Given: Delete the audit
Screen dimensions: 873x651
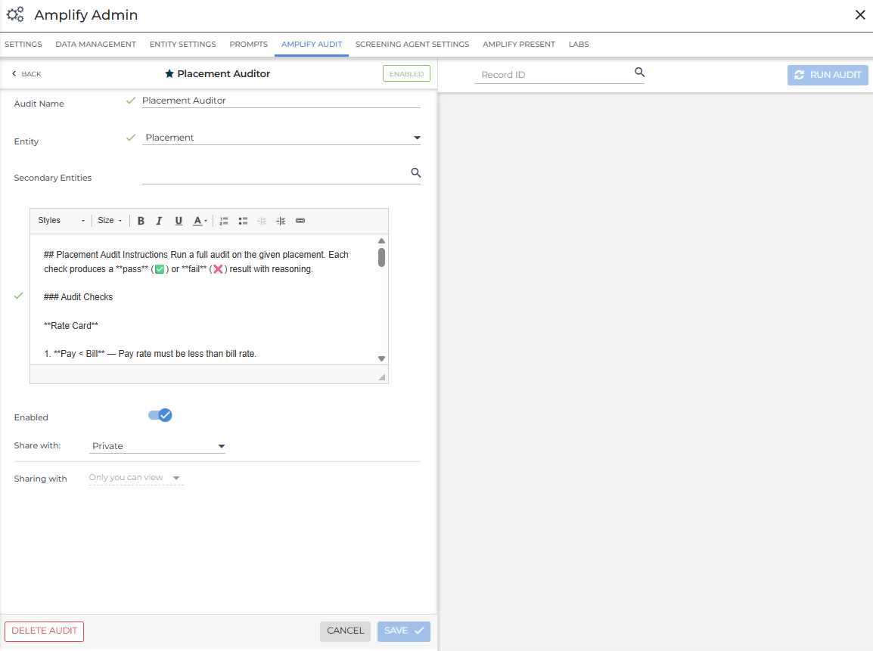Looking at the screenshot, I should click(45, 631).
